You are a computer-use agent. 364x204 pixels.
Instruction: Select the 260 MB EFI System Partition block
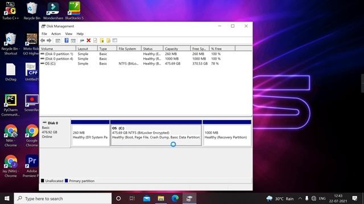point(90,133)
